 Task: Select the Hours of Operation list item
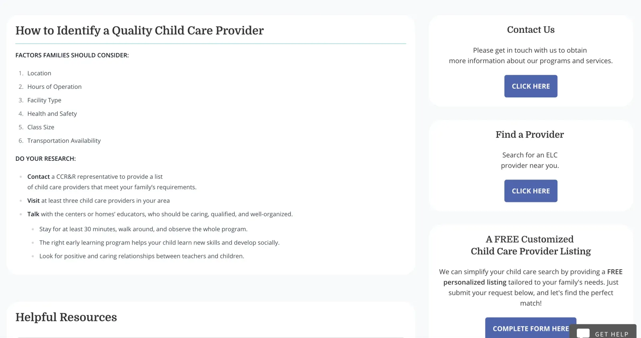(54, 86)
